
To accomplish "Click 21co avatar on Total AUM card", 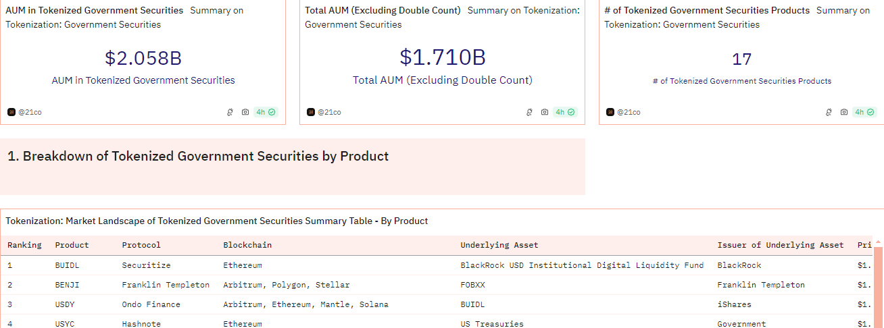I will click(311, 112).
